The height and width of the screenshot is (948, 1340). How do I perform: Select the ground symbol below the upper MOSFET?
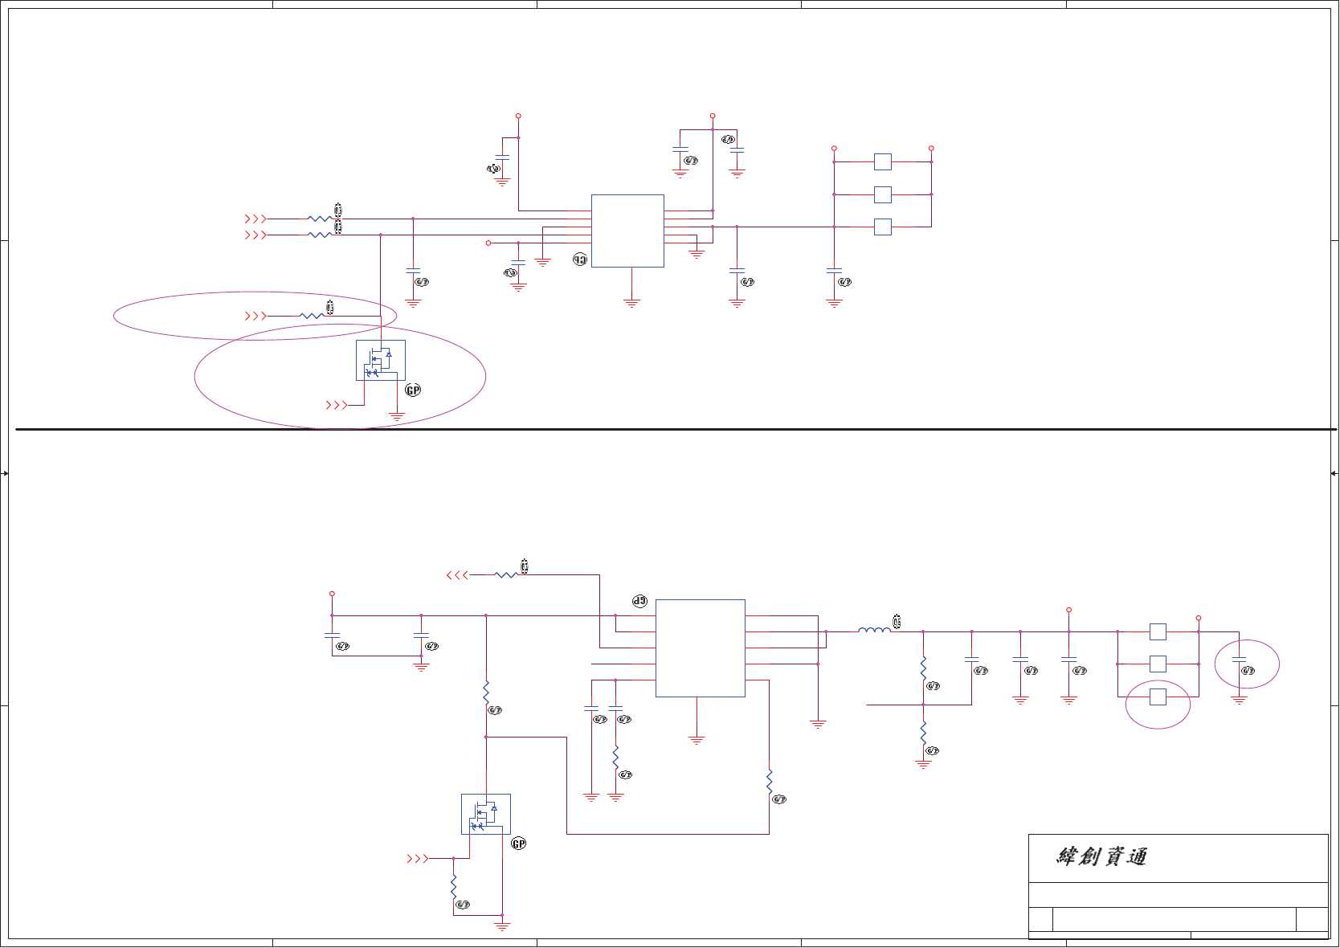tap(397, 417)
